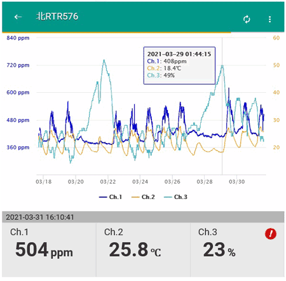Click the 03/20 date axis label
286x281 pixels.
coord(76,182)
